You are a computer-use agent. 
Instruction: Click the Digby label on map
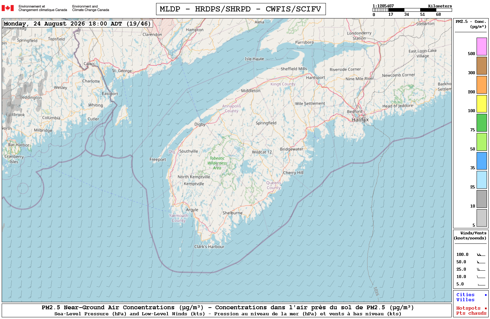pyautogui.click(x=200, y=124)
